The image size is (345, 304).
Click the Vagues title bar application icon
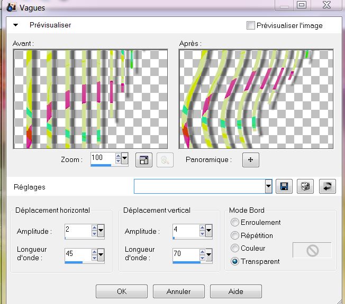(12, 7)
